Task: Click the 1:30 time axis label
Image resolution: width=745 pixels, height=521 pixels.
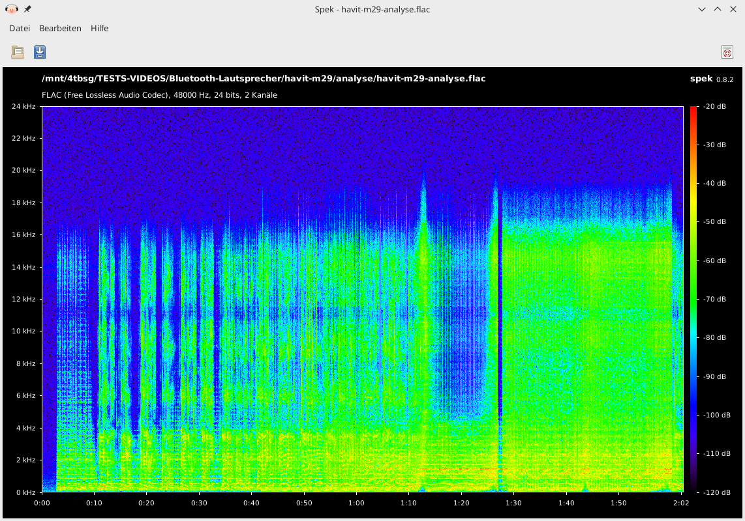Action: point(513,503)
